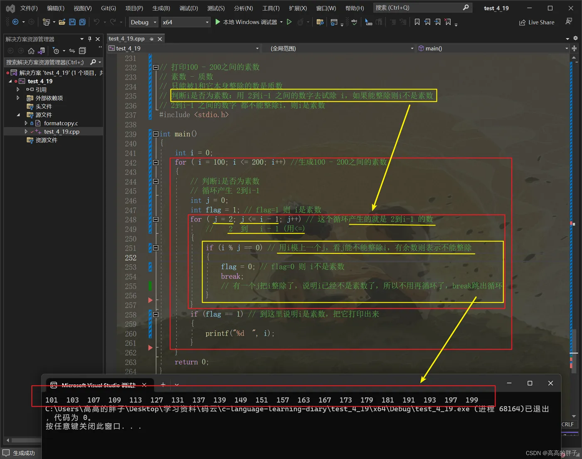Open the 调试(D) menu

188,8
